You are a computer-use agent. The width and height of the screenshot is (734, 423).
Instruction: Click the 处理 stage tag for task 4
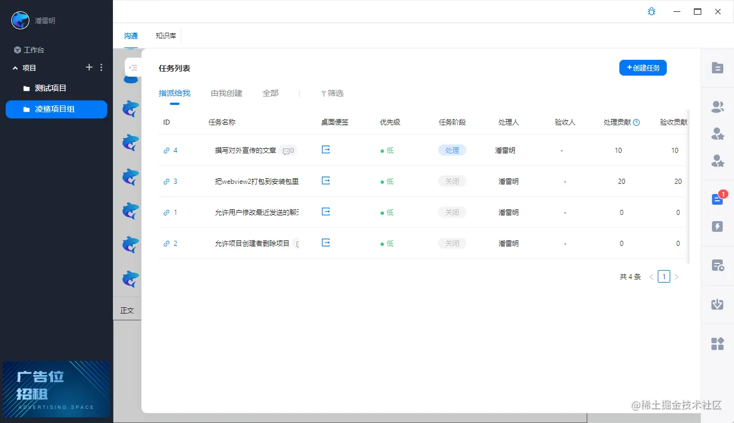[x=452, y=151]
